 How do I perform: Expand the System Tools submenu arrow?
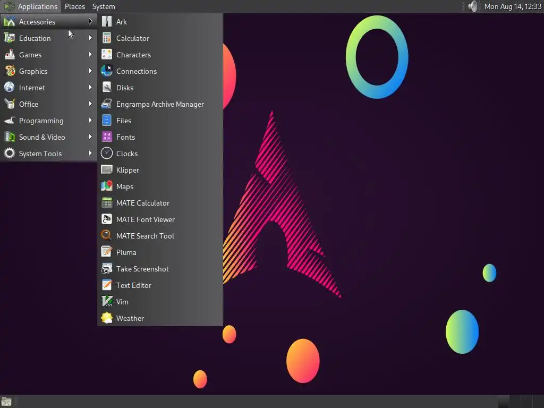coord(90,154)
